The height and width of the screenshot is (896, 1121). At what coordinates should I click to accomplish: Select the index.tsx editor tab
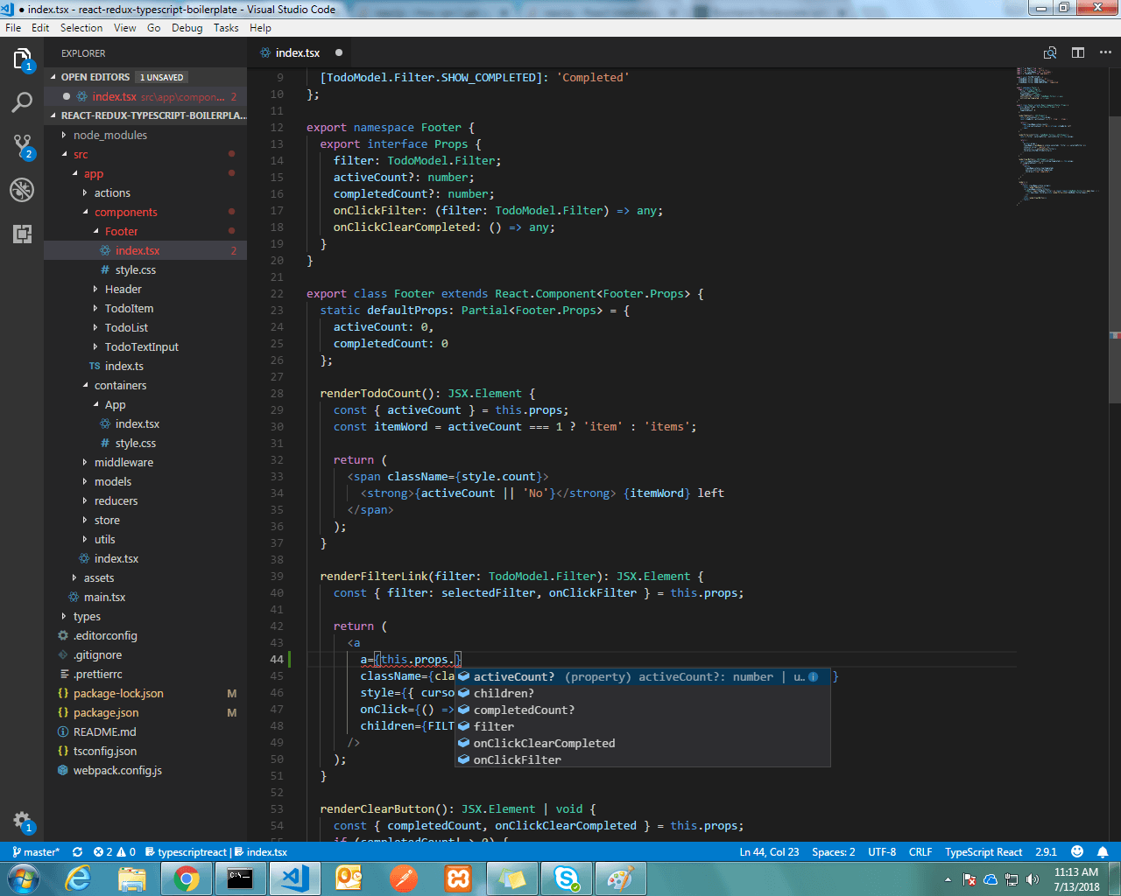(x=297, y=52)
